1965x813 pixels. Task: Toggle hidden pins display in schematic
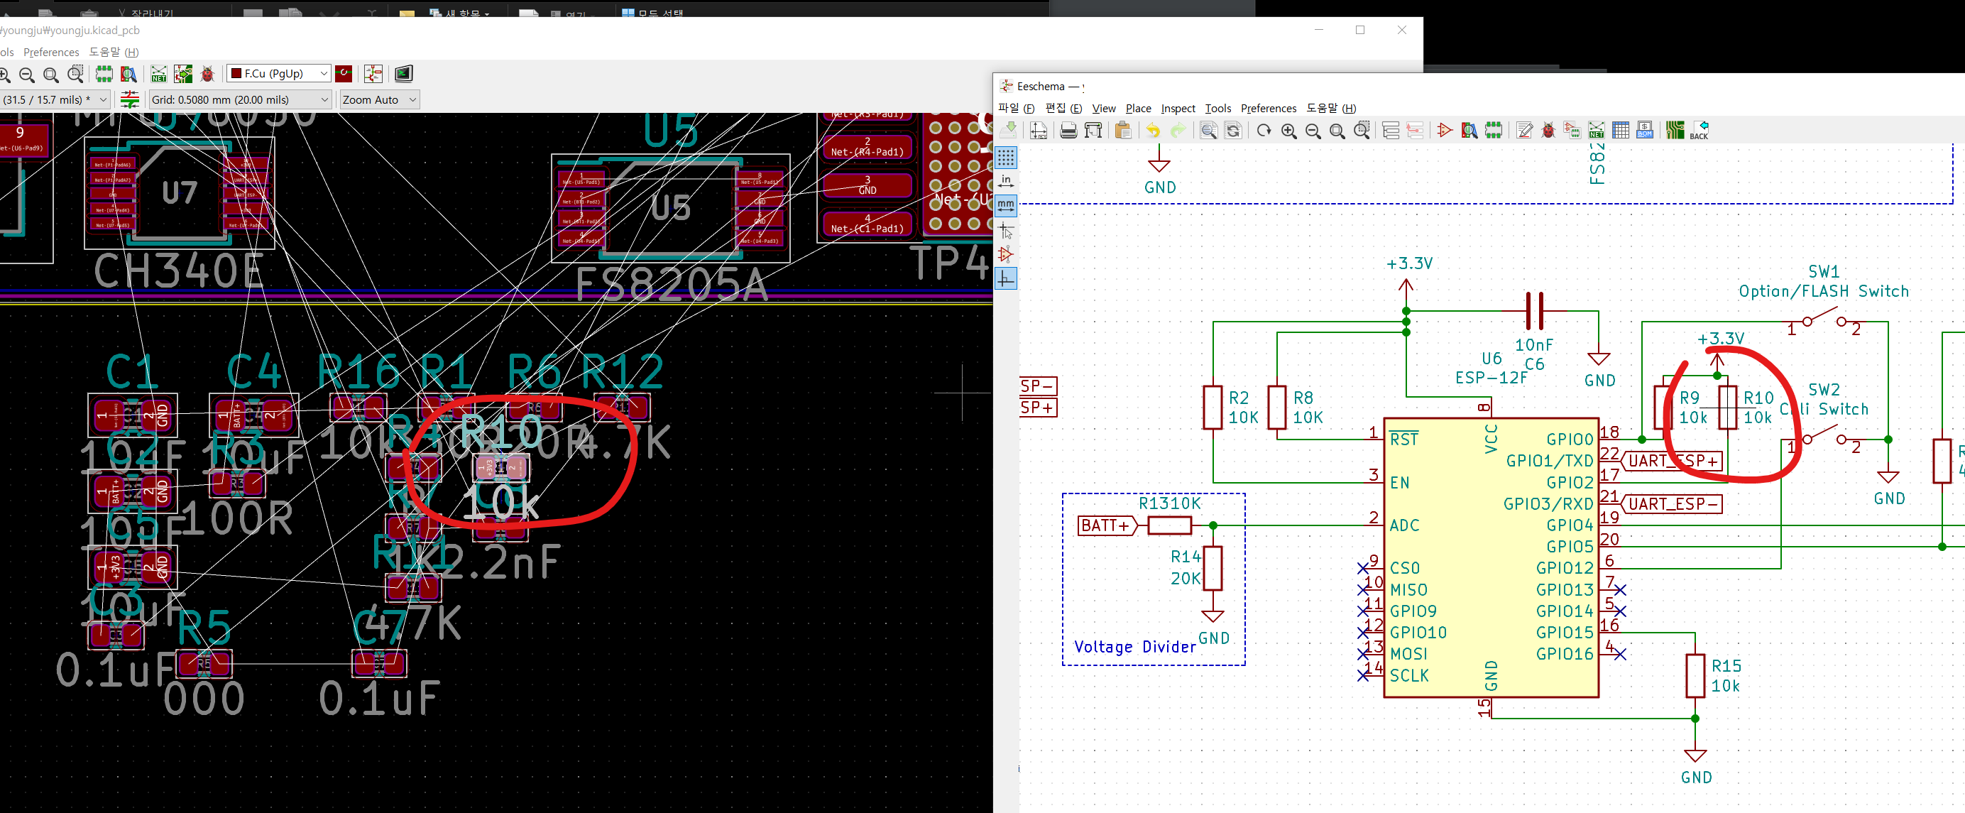(x=1005, y=255)
